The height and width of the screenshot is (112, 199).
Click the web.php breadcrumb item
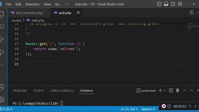(38, 20)
